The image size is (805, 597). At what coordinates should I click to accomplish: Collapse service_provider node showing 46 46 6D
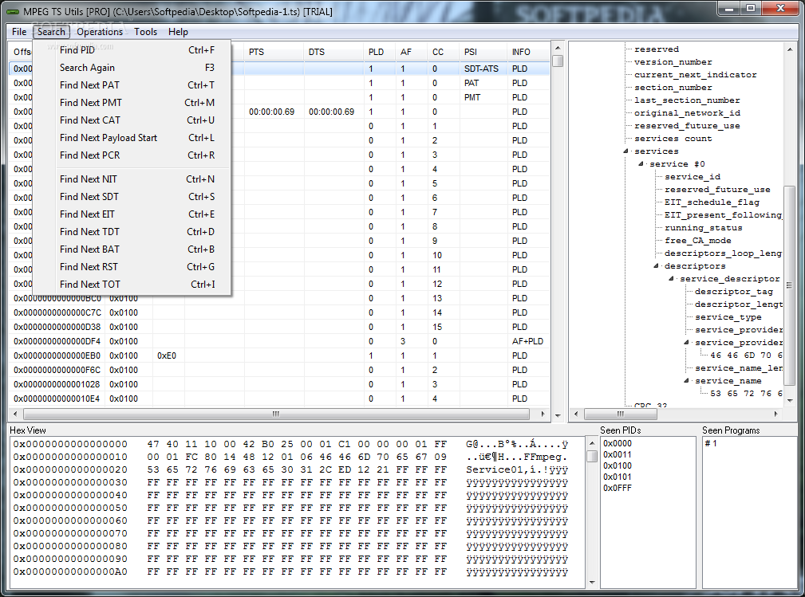point(686,343)
